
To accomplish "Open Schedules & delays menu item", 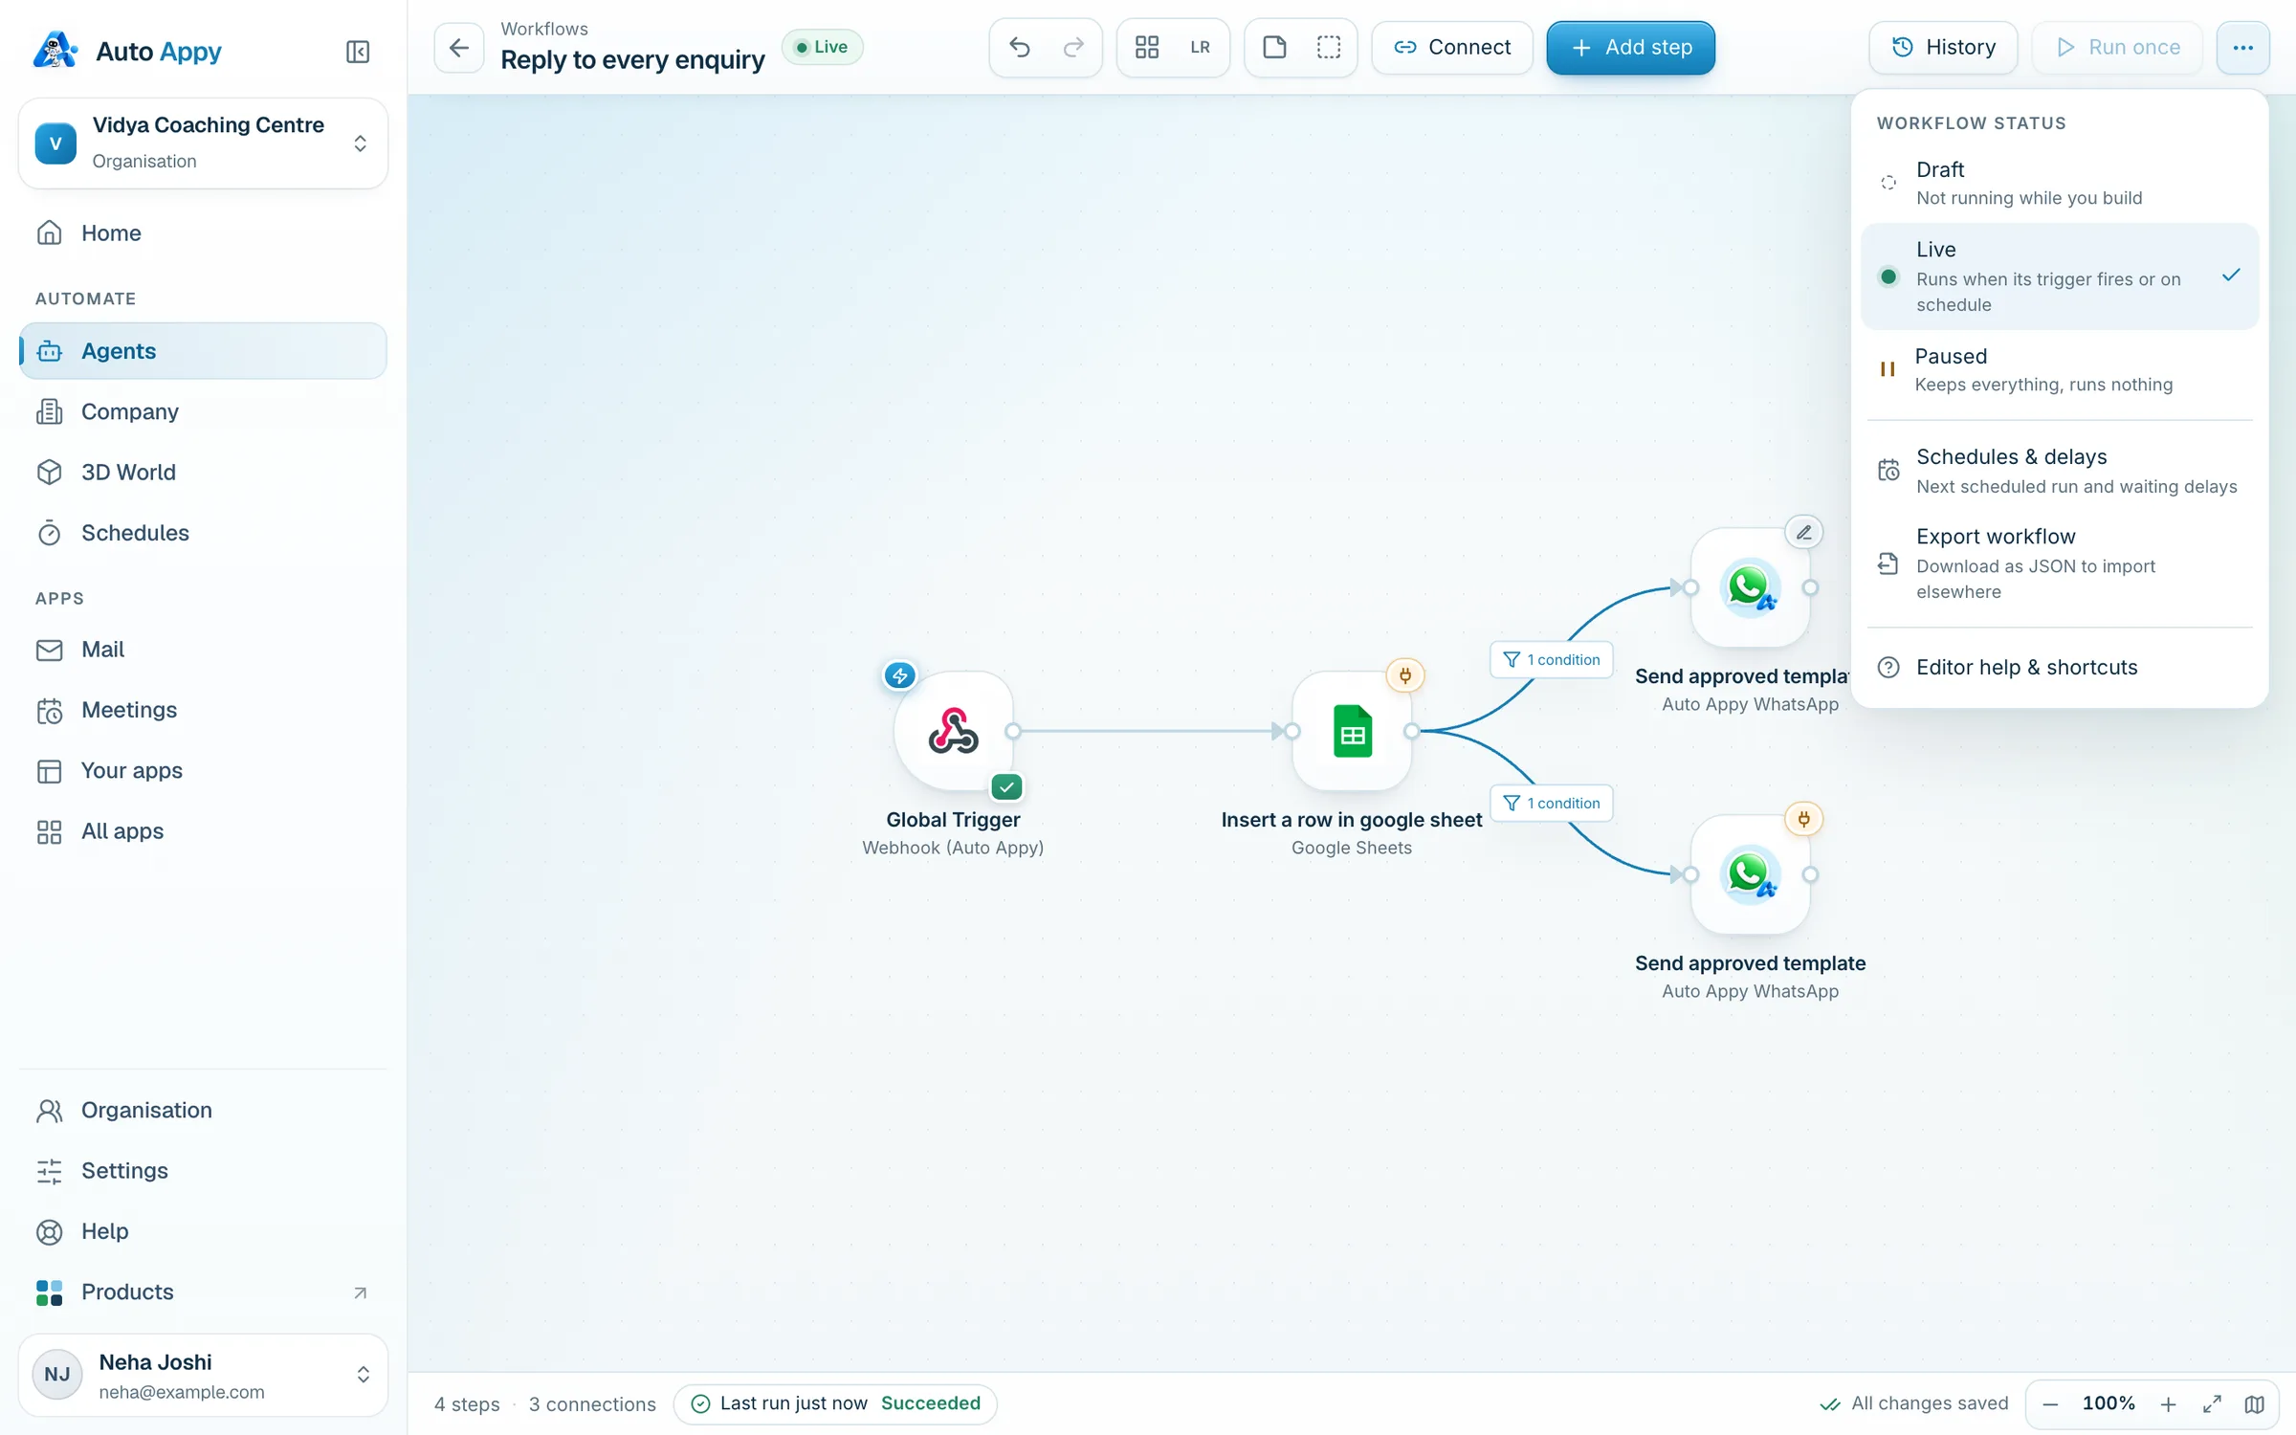I will click(x=2060, y=471).
